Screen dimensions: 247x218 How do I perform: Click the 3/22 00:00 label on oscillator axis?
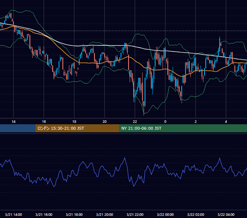(165, 214)
